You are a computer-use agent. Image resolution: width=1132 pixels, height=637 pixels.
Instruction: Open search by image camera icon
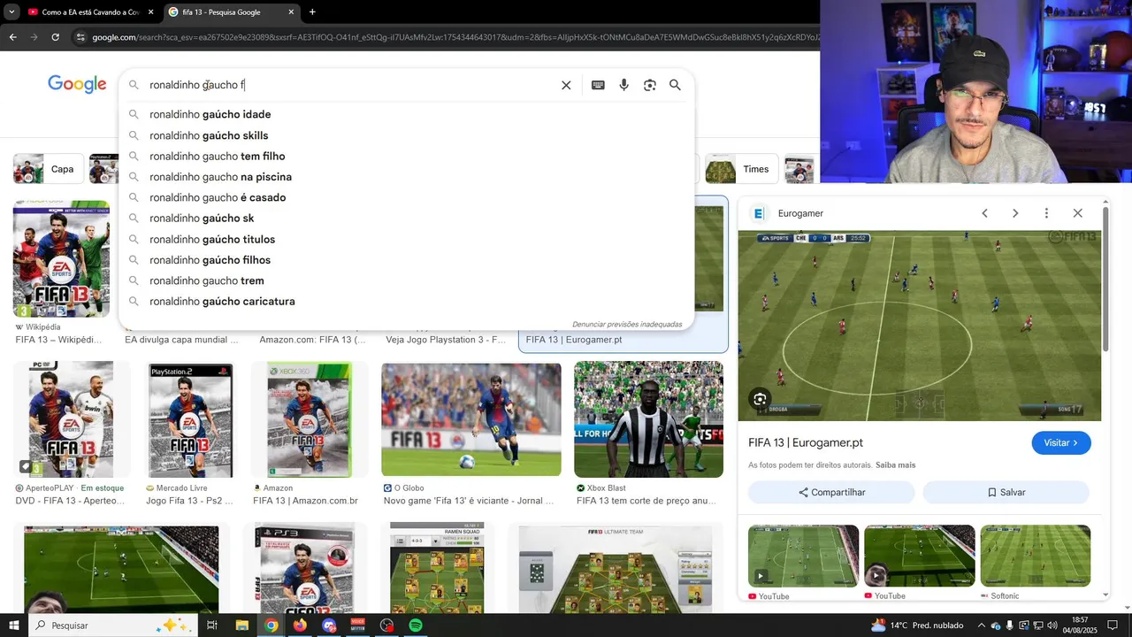(x=650, y=85)
